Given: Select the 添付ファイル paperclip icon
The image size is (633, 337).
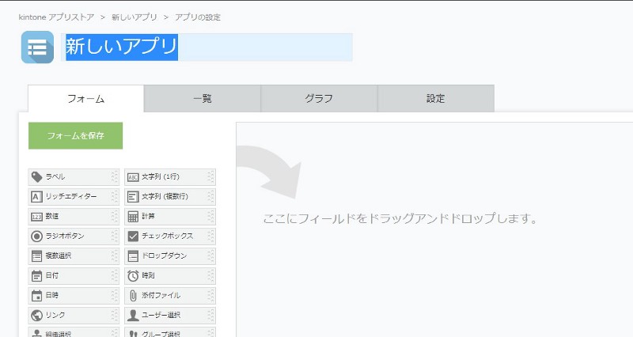Looking at the screenshot, I should coord(133,296).
